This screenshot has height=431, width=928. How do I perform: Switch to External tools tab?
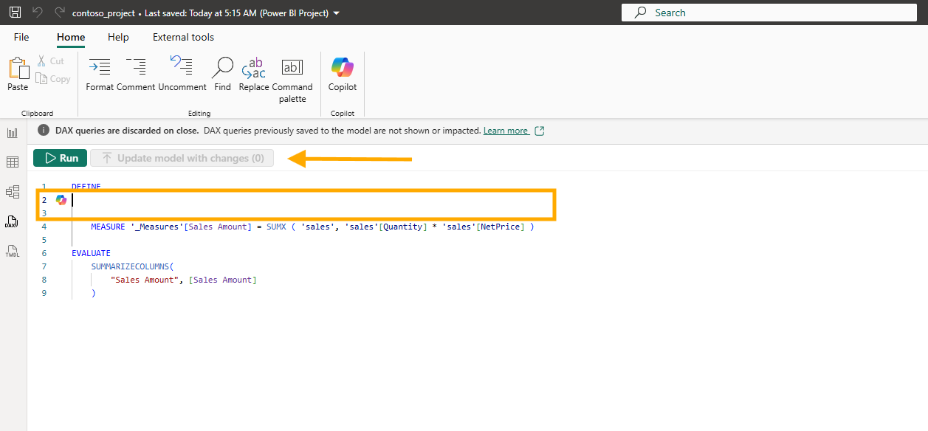[183, 37]
